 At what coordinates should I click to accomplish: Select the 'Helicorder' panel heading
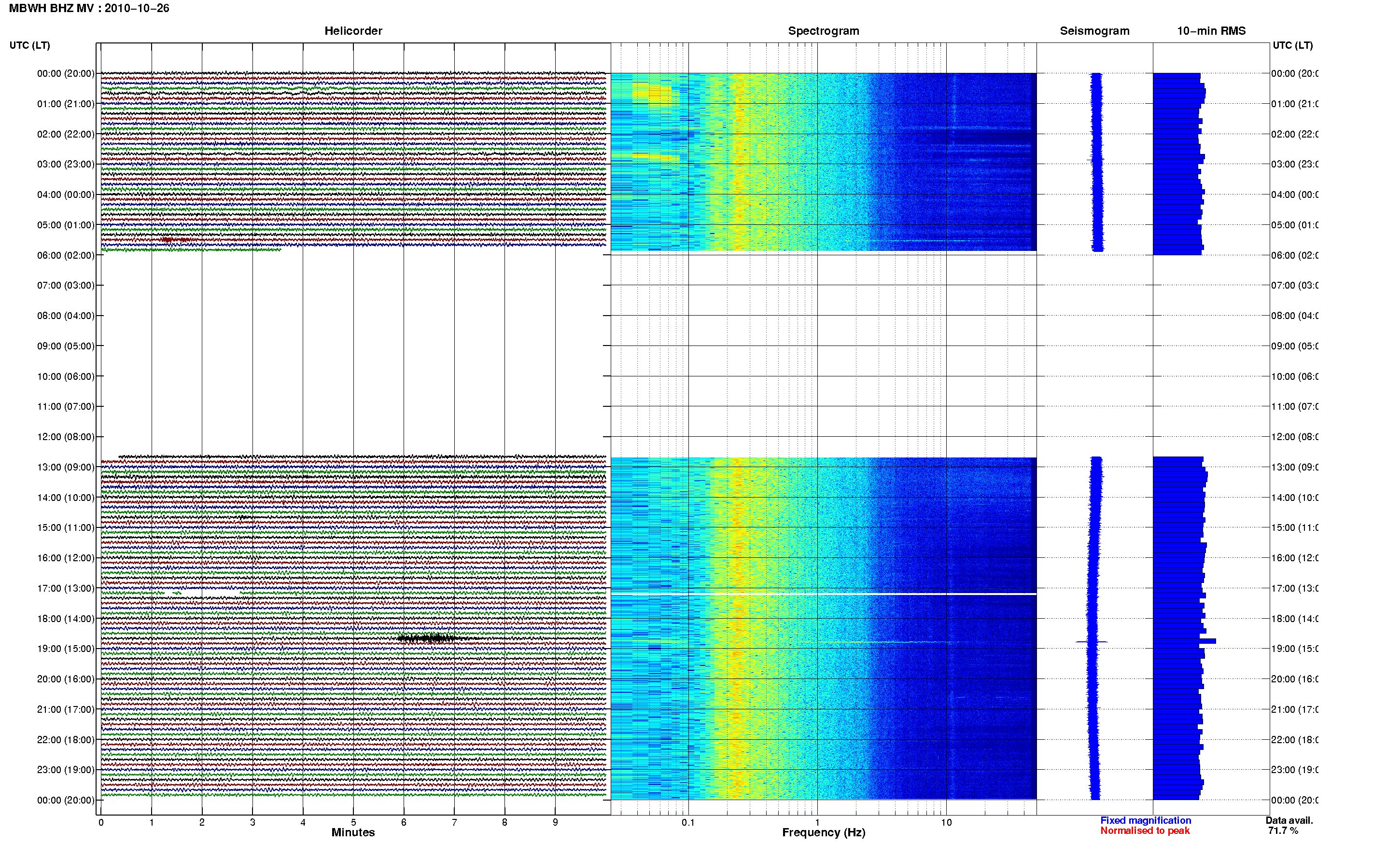pos(353,31)
